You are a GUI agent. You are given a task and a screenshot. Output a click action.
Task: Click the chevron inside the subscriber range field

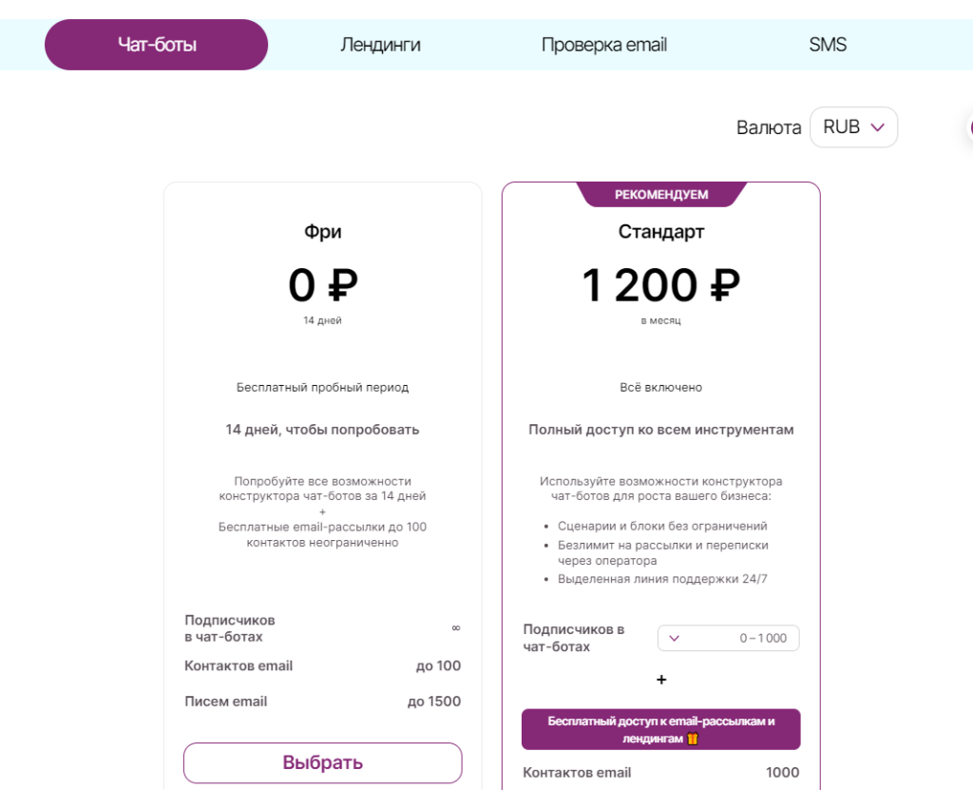(675, 638)
